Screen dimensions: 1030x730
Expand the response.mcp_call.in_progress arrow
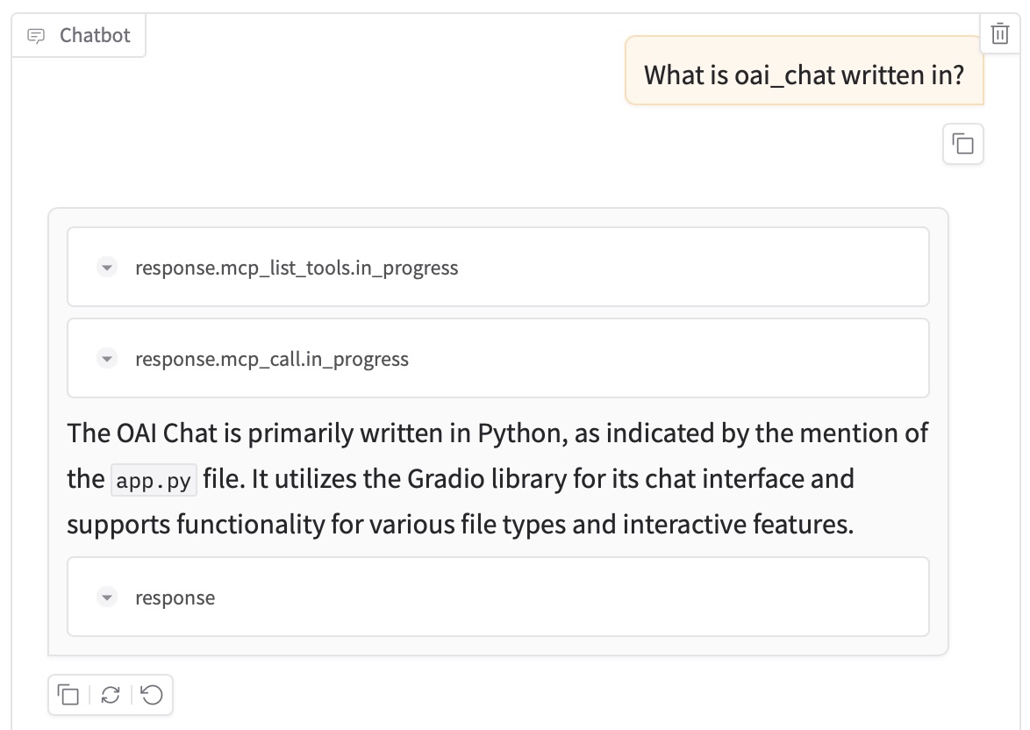click(106, 359)
